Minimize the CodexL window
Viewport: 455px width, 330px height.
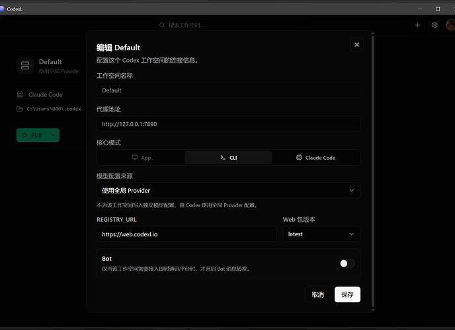420,9
